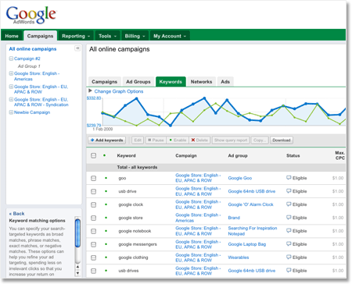
Task: Check the box for keyword goo
Action: point(93,178)
